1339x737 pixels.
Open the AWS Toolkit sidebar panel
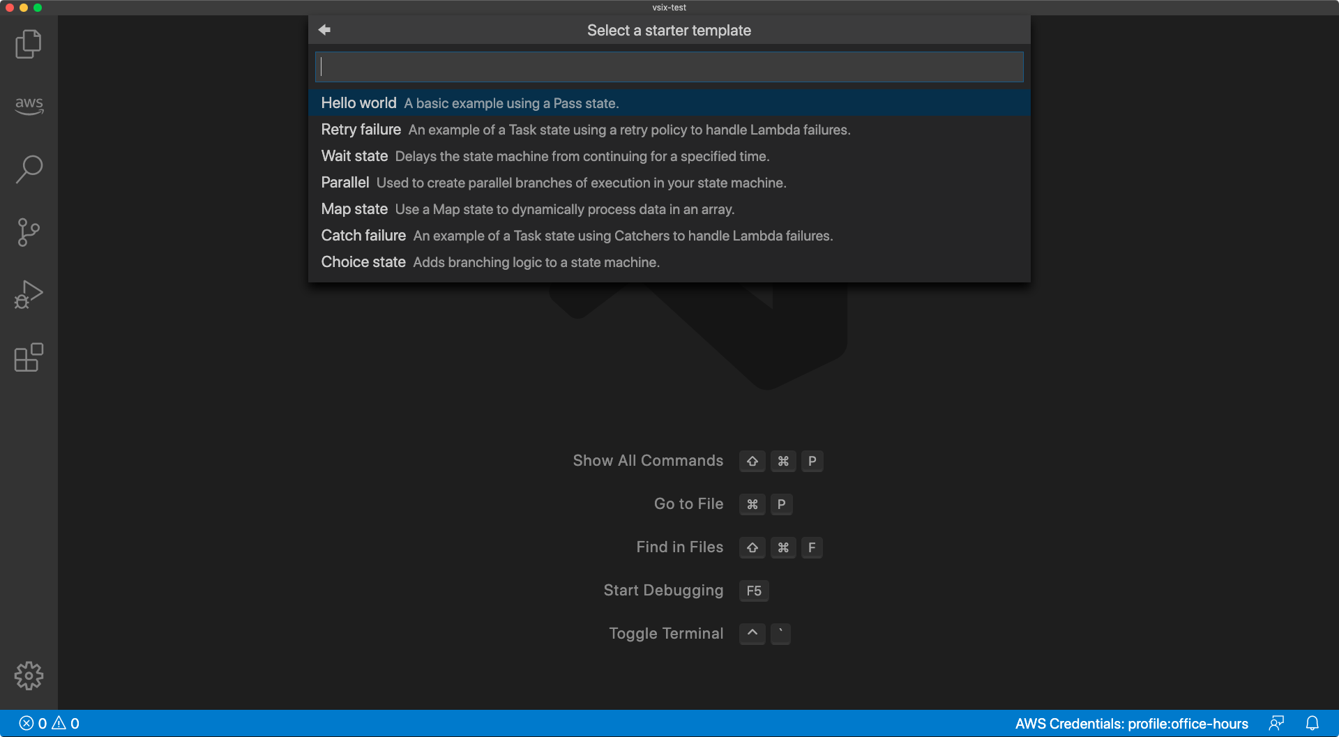point(29,105)
